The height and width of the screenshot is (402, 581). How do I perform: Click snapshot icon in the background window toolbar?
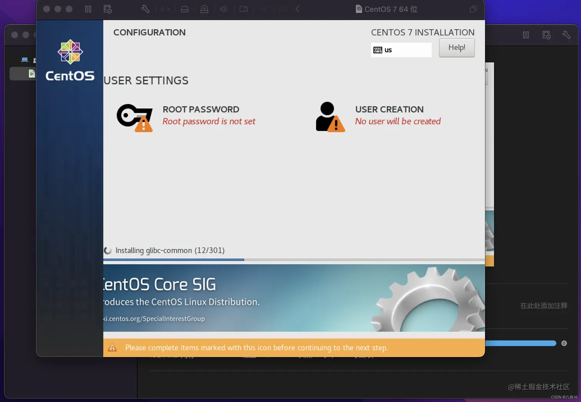(546, 35)
